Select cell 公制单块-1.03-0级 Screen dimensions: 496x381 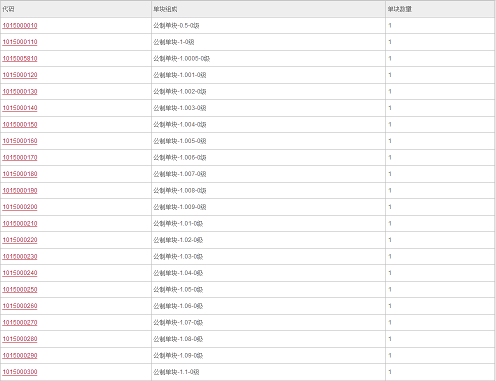(268, 256)
